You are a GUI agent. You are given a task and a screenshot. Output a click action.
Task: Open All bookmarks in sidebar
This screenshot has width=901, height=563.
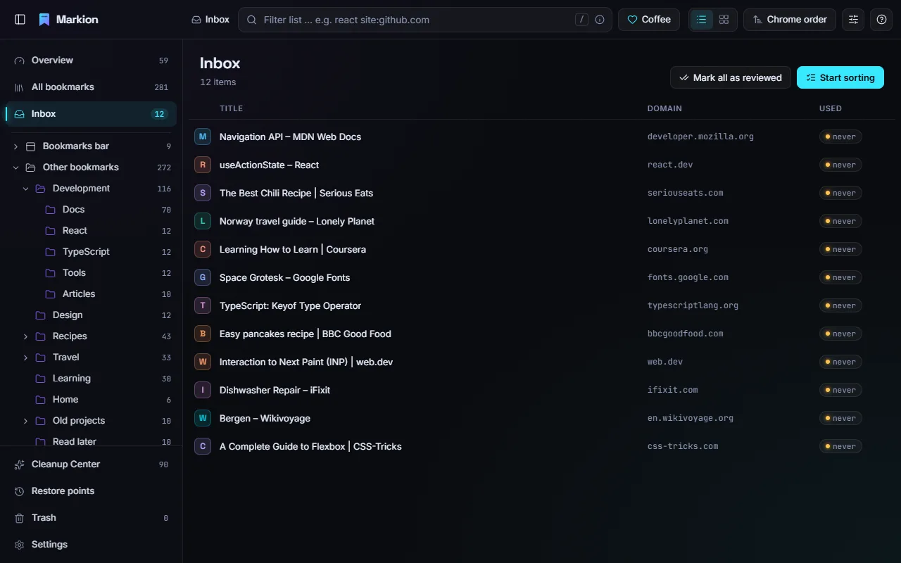[91, 87]
